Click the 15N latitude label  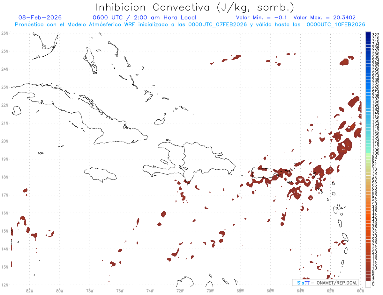4,231
